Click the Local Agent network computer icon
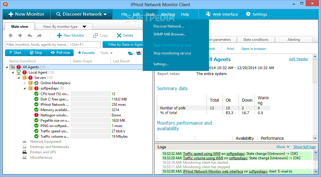 (x=19, y=72)
